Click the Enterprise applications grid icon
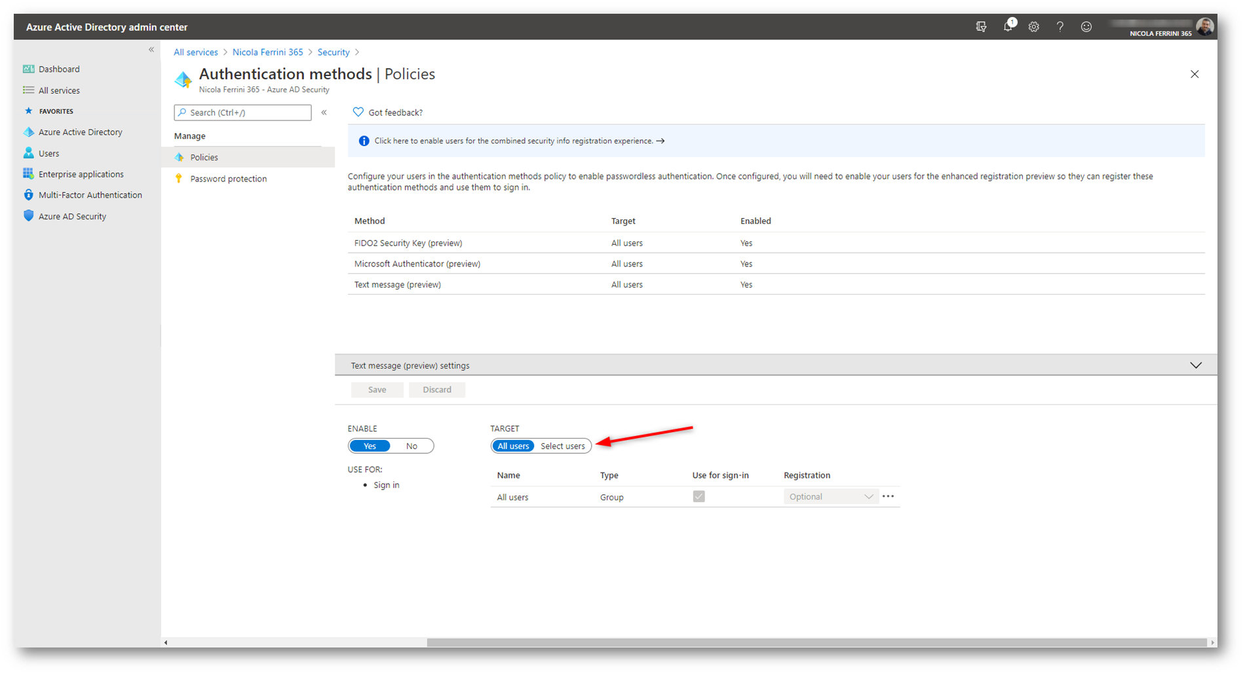Image resolution: width=1245 pixels, height=675 pixels. click(28, 173)
